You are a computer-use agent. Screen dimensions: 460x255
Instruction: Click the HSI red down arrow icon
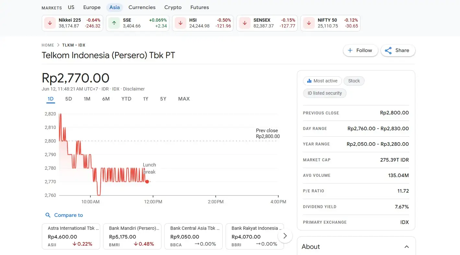click(180, 23)
